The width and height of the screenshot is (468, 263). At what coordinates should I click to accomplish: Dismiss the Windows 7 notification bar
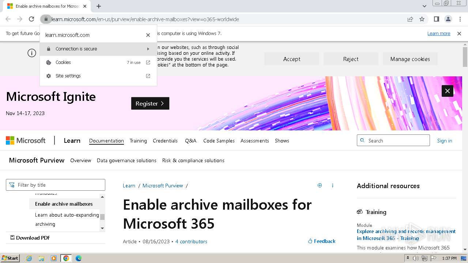pos(459,34)
